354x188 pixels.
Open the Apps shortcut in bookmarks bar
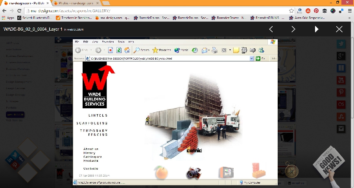pyautogui.click(x=8, y=18)
